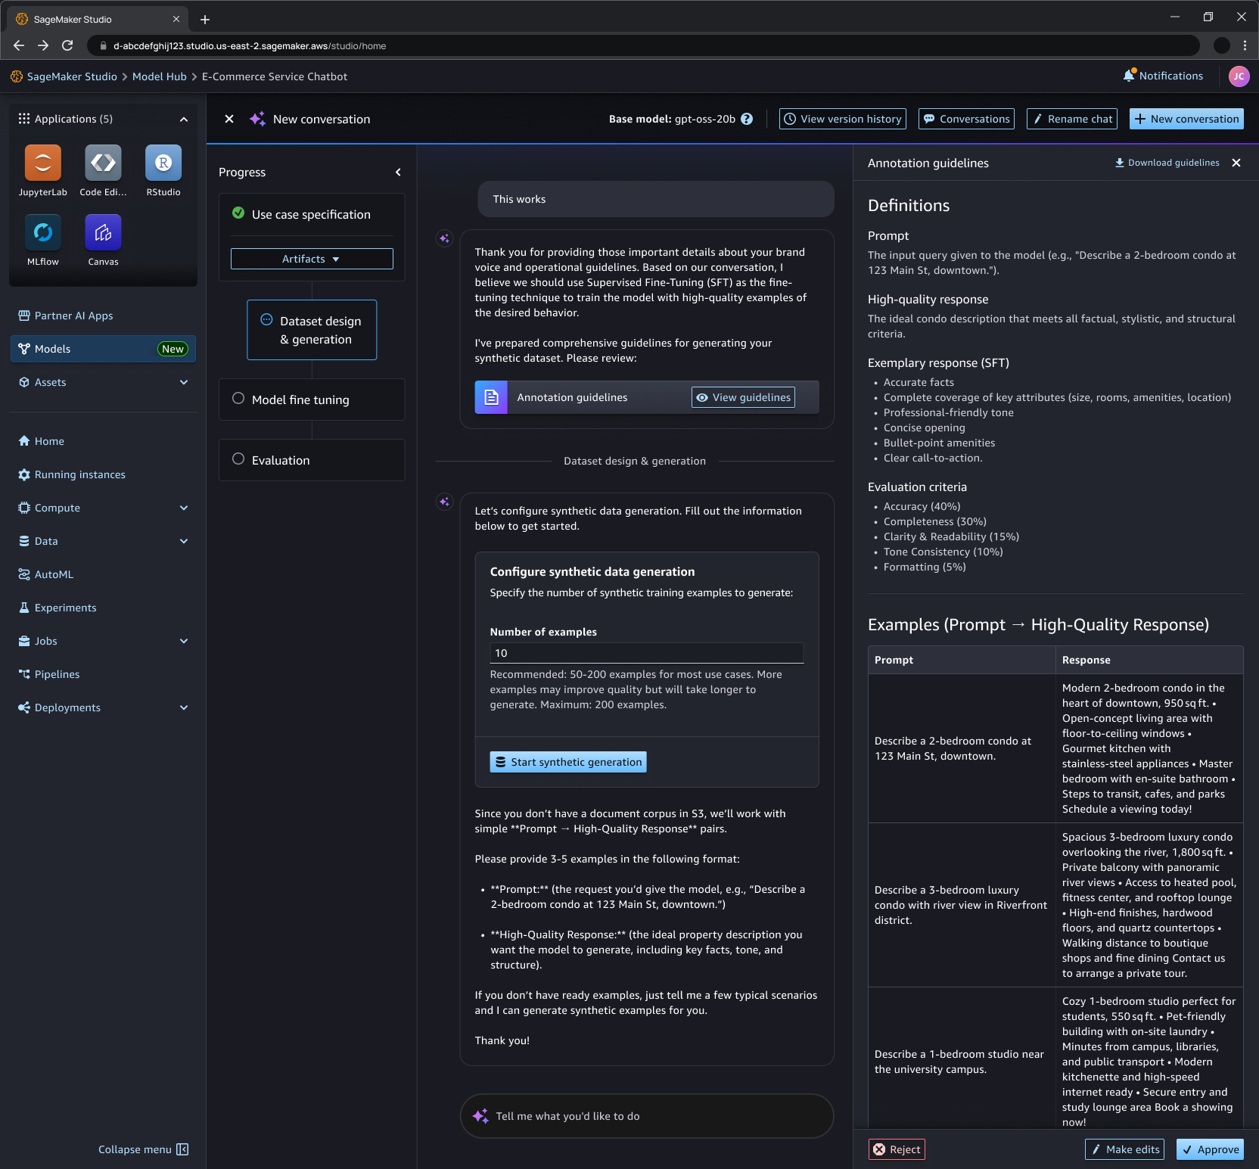Collapse the Applications panel
1259x1169 pixels.
pyautogui.click(x=184, y=119)
